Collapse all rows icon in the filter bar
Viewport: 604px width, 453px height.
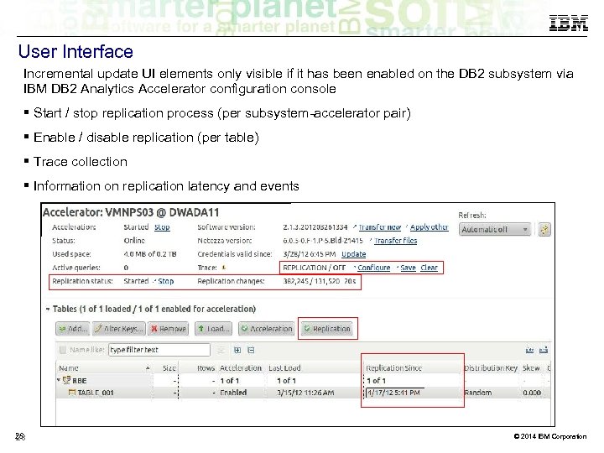pyautogui.click(x=251, y=350)
